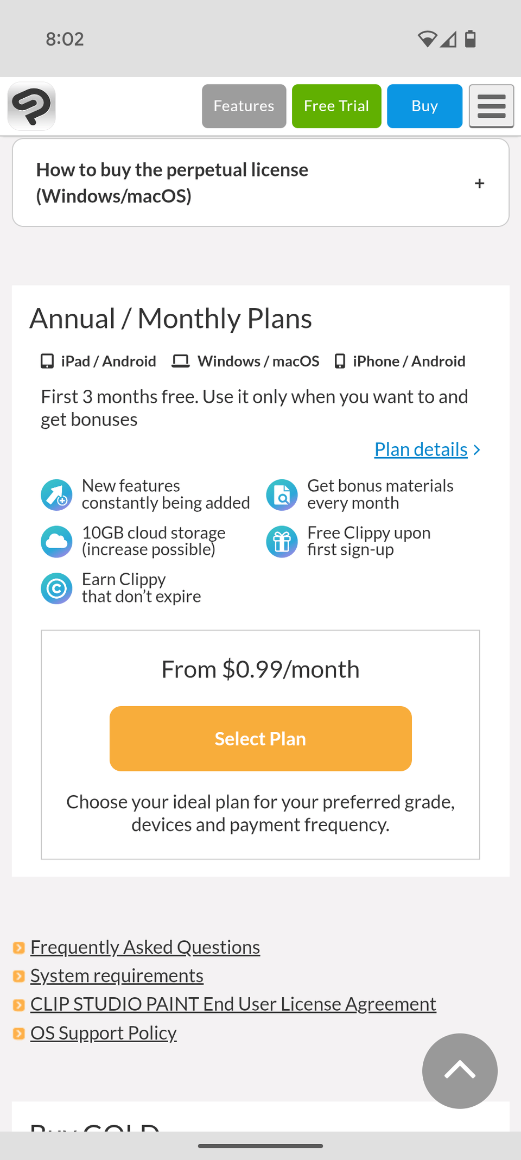
Task: Tap the scroll-to-top arrow button
Action: [x=460, y=1070]
